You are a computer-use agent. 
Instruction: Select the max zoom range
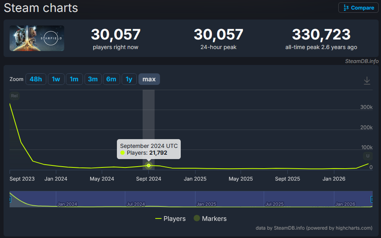coord(149,79)
